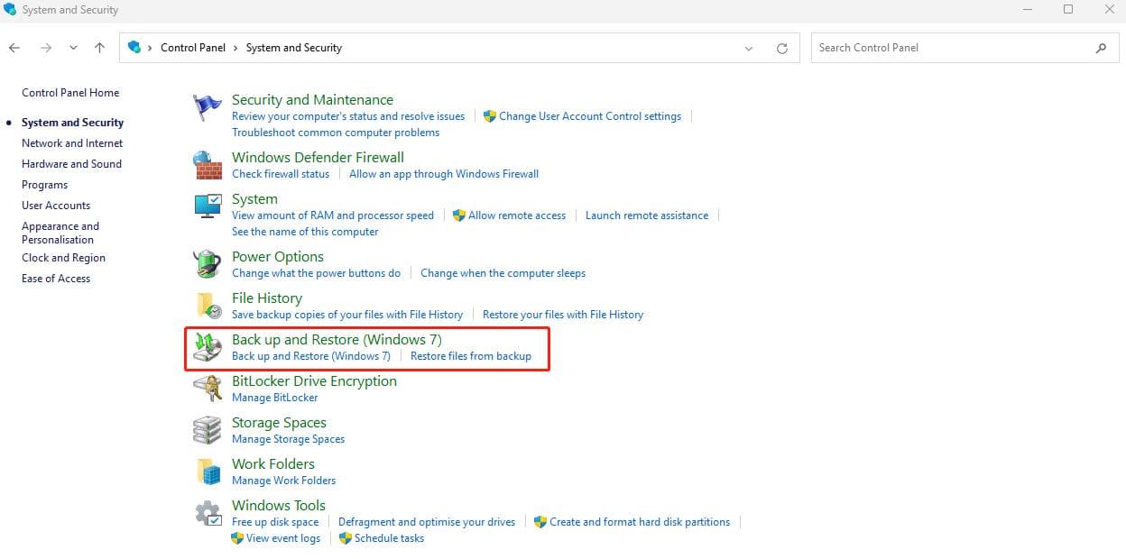Click the Windows Defender Firewall brick wall icon
This screenshot has width=1126, height=559.
point(208,165)
